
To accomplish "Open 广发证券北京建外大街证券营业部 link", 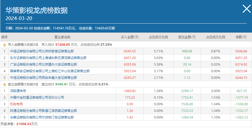I will [x=43, y=65].
